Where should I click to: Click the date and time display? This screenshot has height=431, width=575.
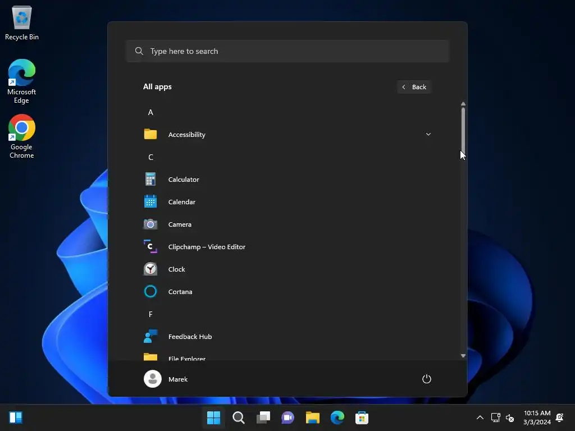click(x=537, y=417)
